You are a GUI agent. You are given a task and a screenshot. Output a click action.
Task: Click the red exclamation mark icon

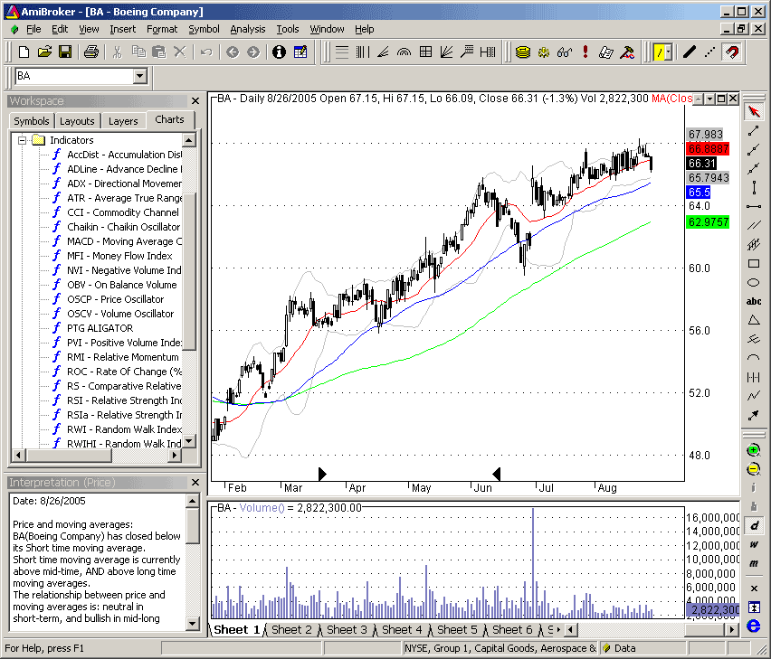pos(585,52)
